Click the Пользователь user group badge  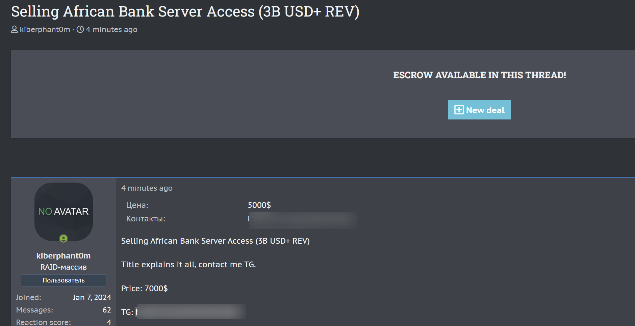coord(63,280)
